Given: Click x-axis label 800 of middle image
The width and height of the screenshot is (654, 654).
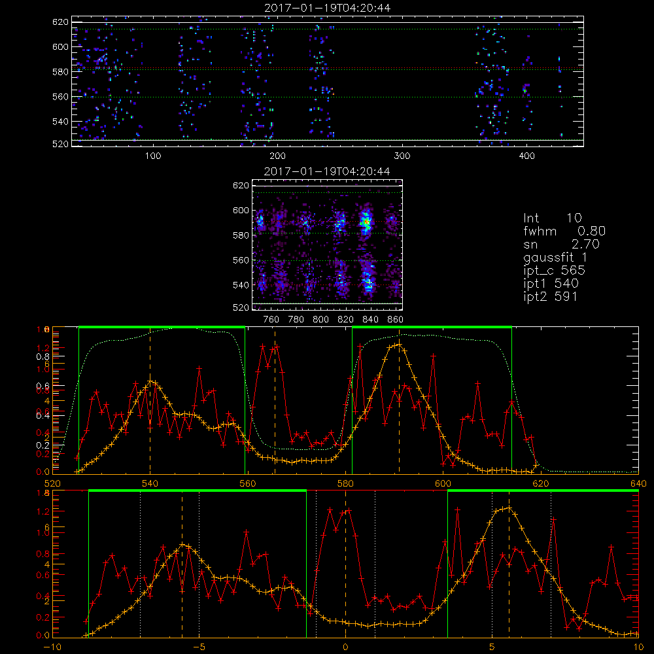Looking at the screenshot, I should pos(320,320).
